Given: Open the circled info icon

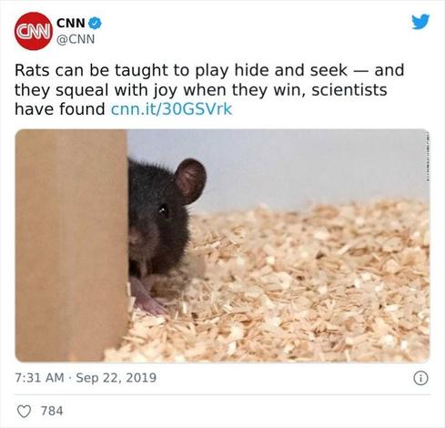Looking at the screenshot, I should (421, 378).
